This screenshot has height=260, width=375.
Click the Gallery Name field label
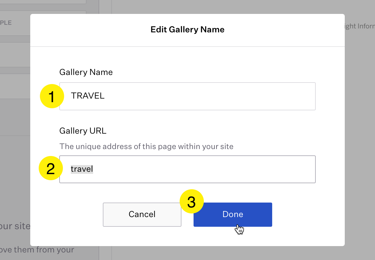(86, 72)
